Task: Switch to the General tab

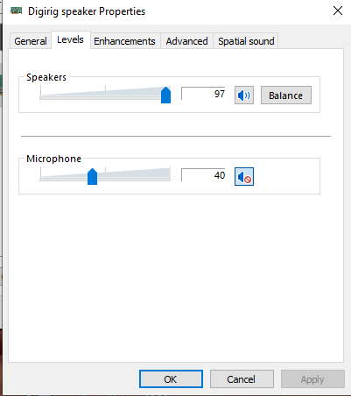Action: [x=31, y=41]
